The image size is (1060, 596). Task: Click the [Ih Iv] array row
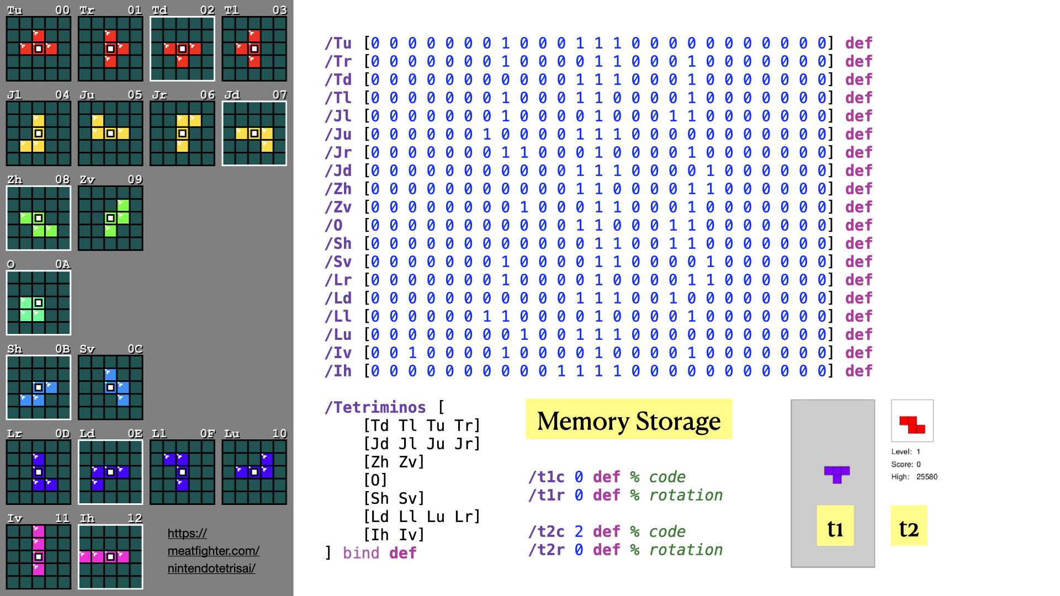coord(394,535)
